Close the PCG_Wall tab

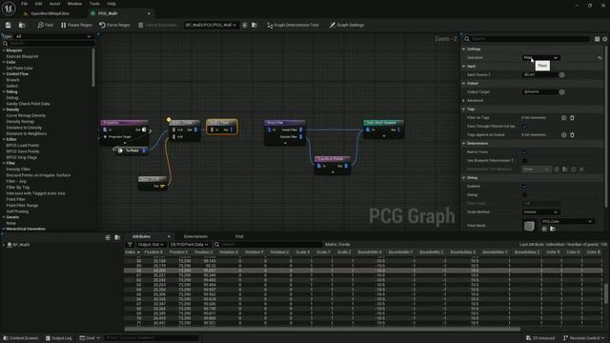click(149, 13)
